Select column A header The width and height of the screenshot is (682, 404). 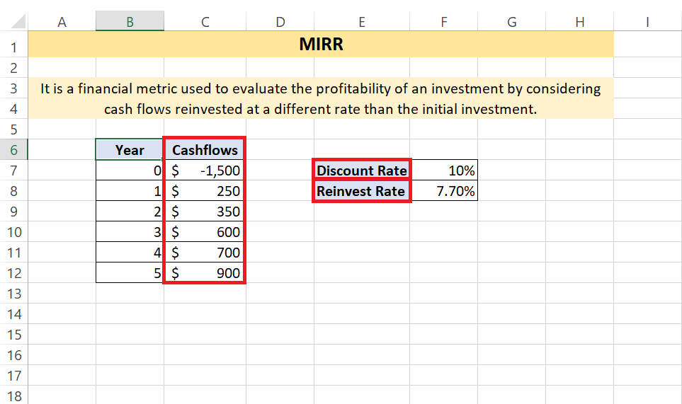coord(62,21)
